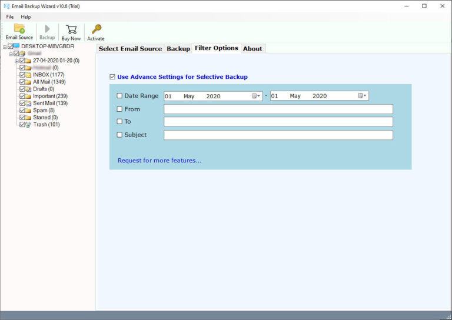Click the end date year 2020

(x=320, y=96)
